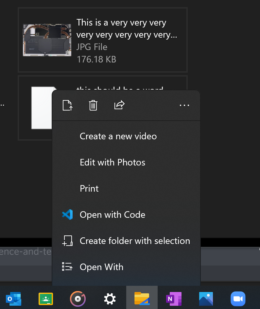Choose Edit with Photos
This screenshot has height=309, width=260.
112,162
